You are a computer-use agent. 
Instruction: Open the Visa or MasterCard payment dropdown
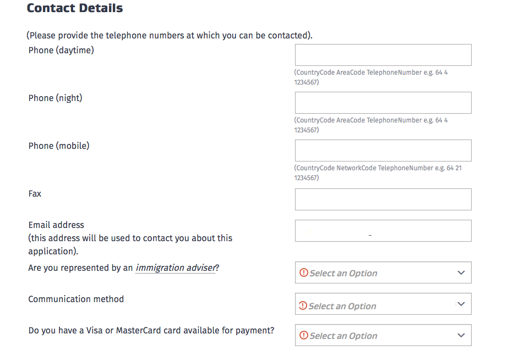[x=383, y=335]
